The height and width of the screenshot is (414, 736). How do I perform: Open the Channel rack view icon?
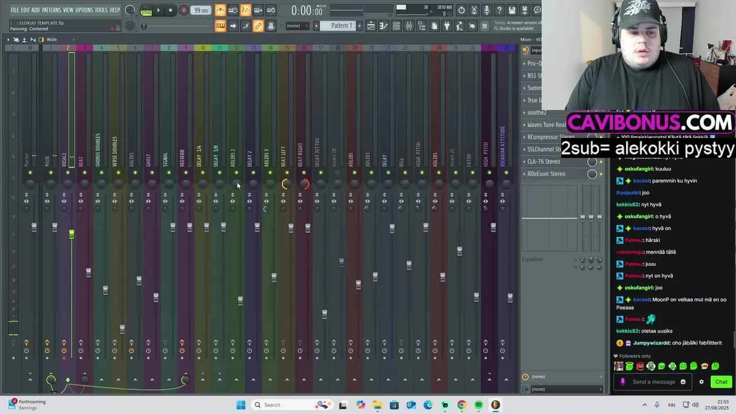click(396, 26)
